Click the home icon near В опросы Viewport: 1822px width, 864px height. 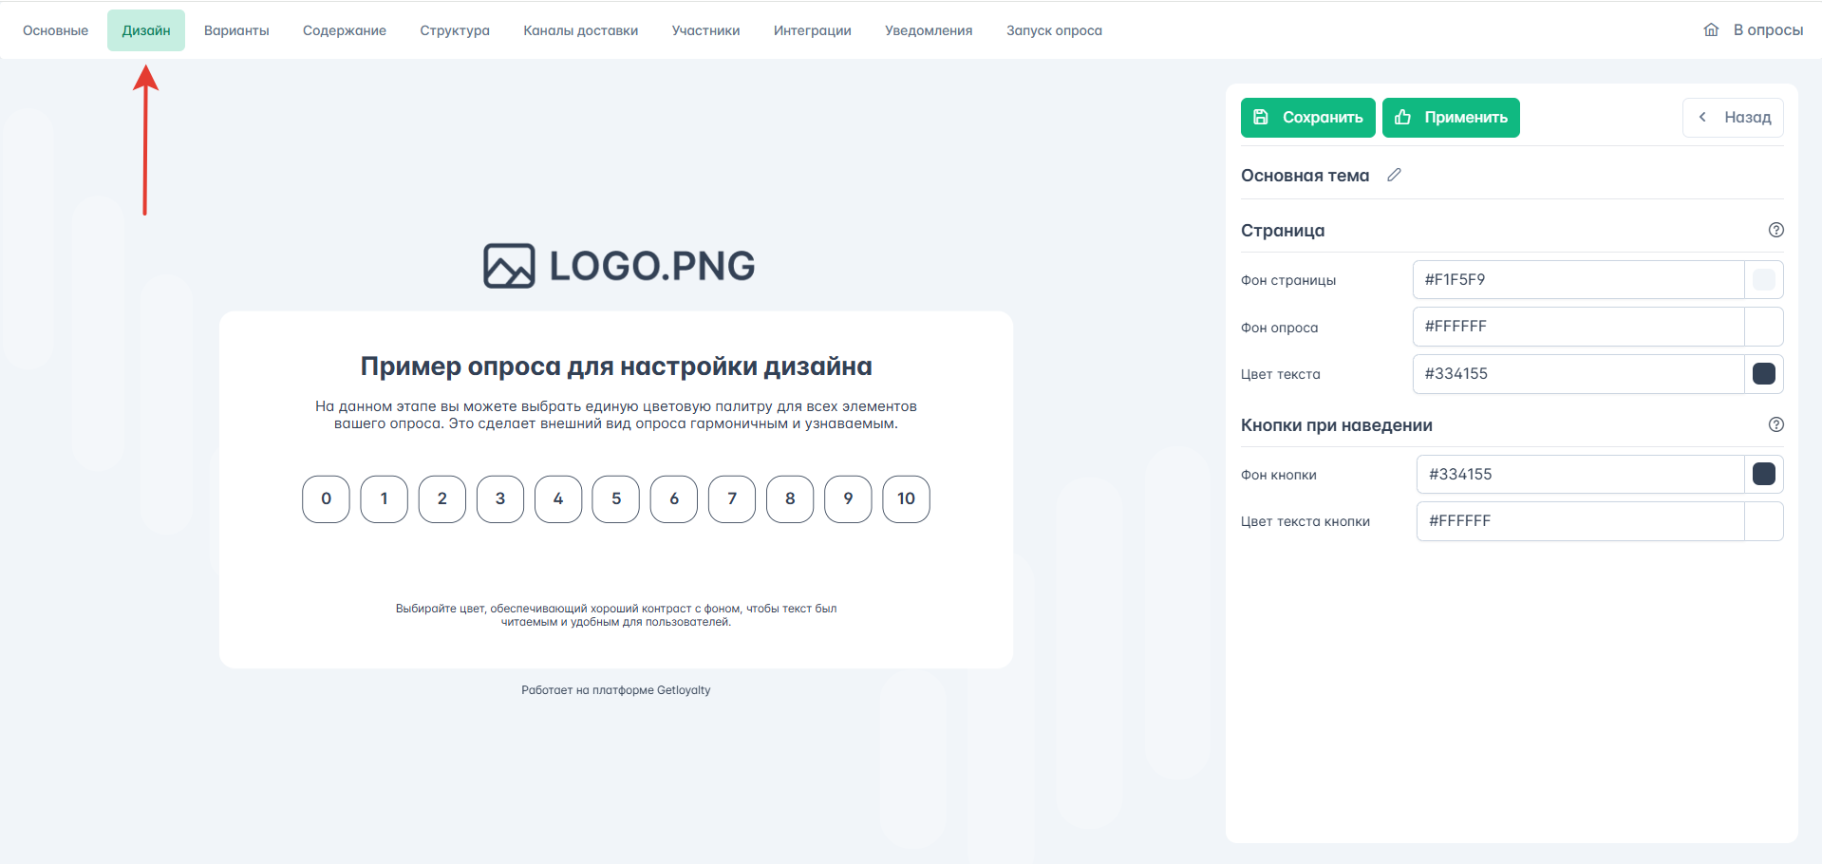[1711, 29]
